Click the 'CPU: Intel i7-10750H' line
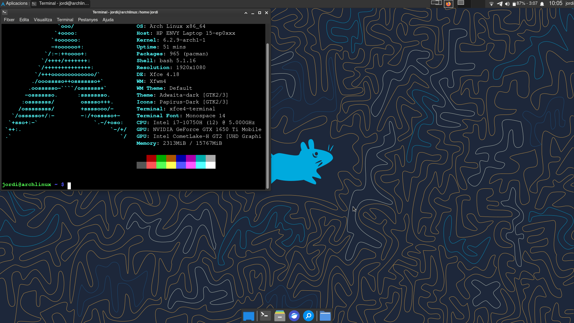 point(196,123)
